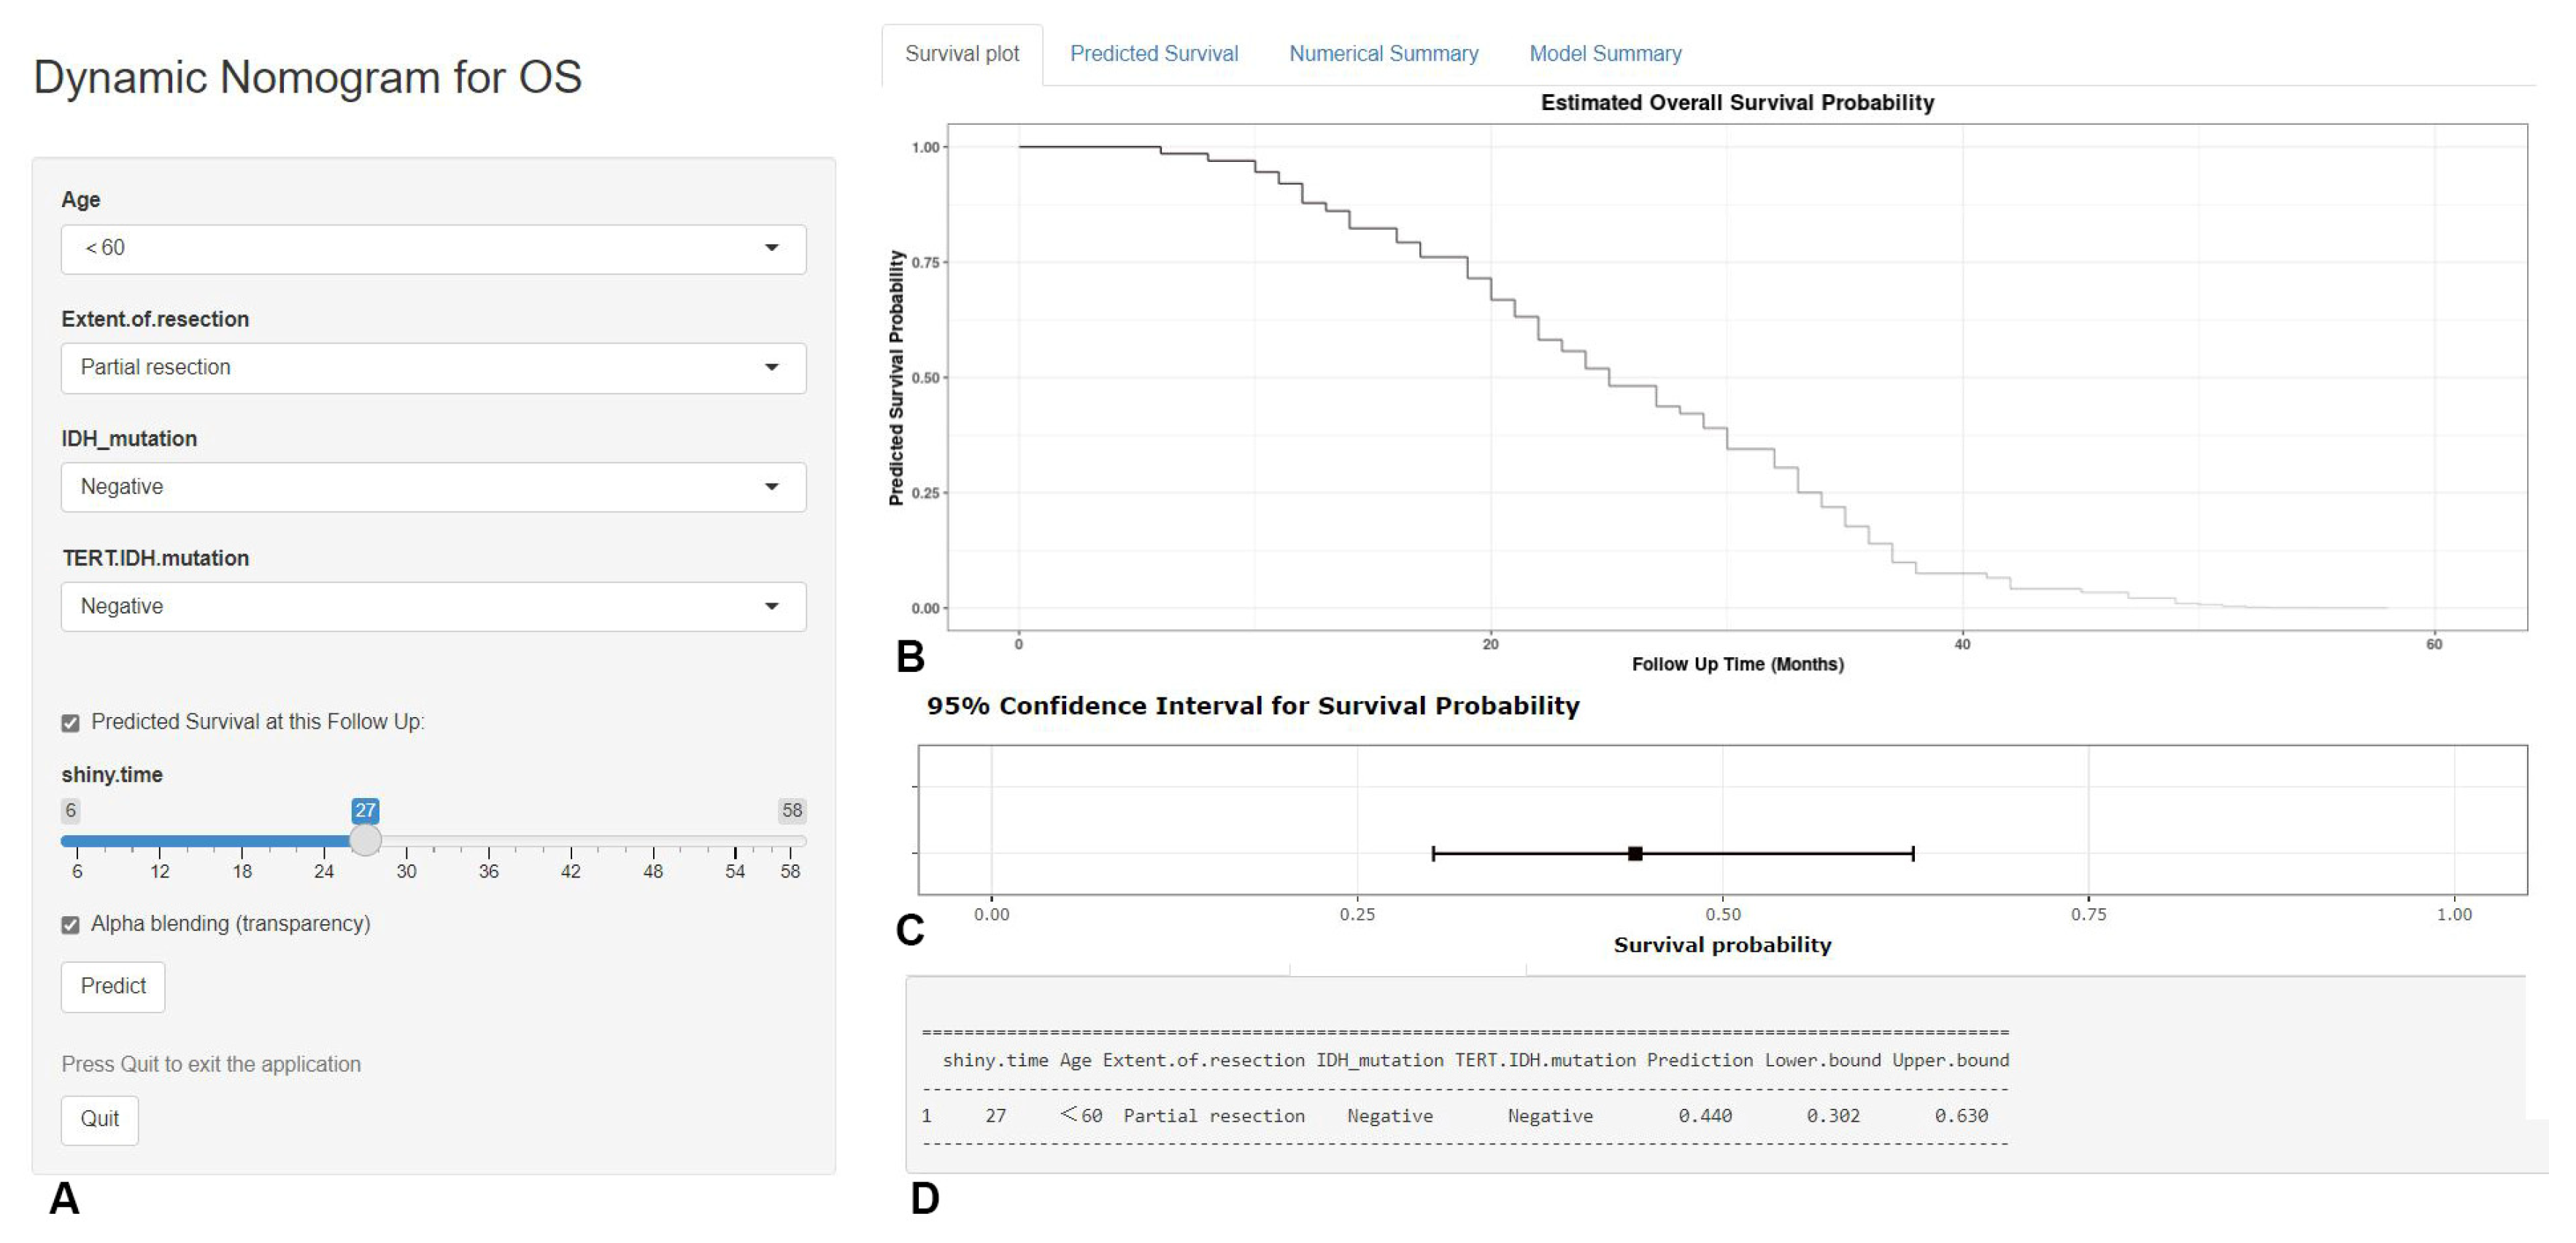Viewport: 2576px width, 1243px height.
Task: Open the IDH_mutation dropdown
Action: tap(432, 487)
